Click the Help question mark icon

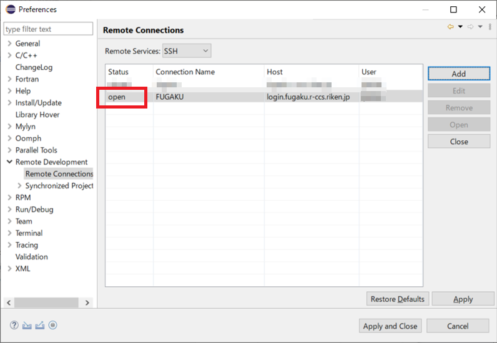pos(14,325)
